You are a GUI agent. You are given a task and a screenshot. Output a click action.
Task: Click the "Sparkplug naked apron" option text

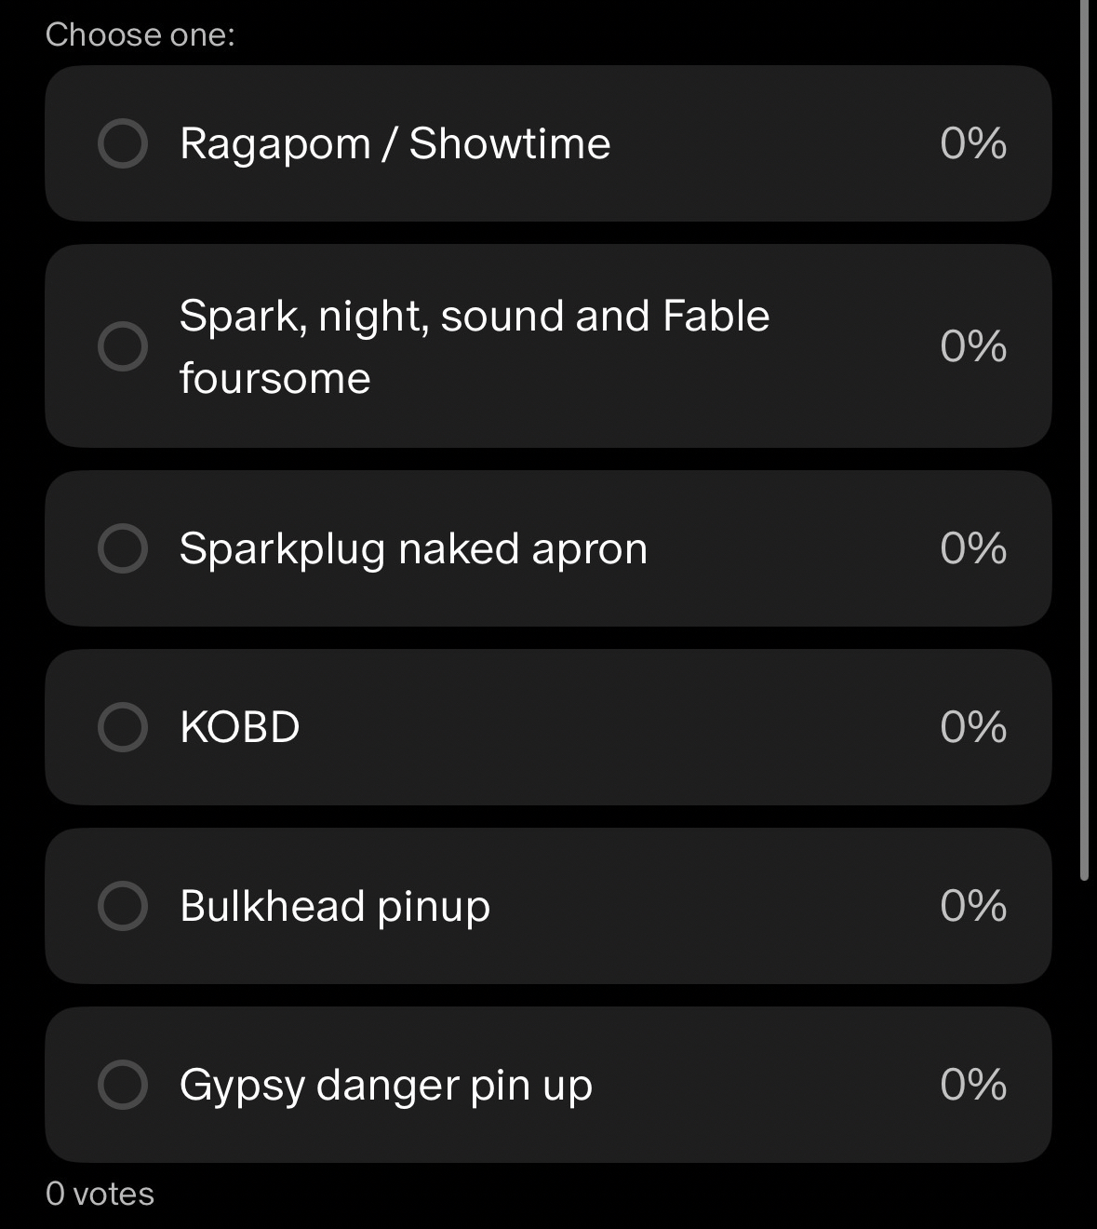(x=412, y=547)
